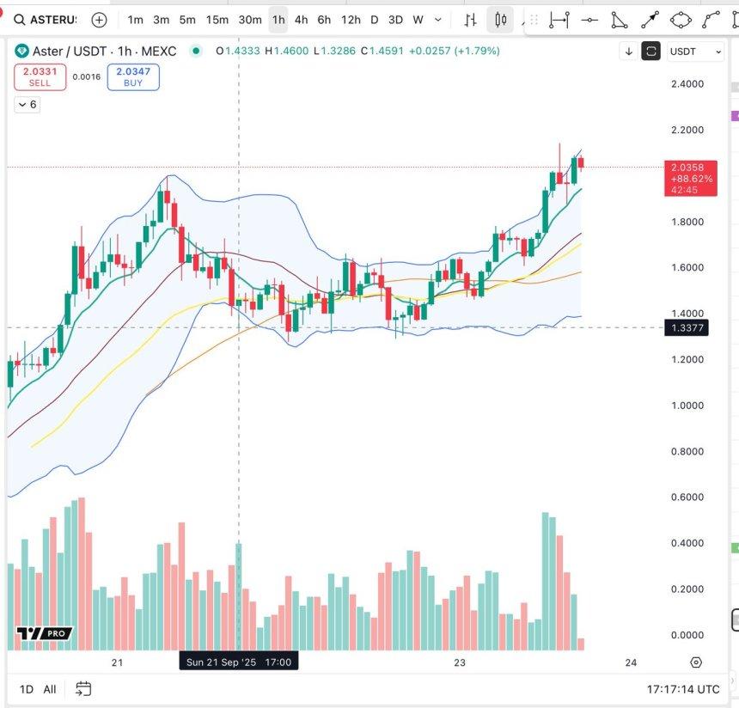Click the TradingView PRO logo
This screenshot has height=708, width=739.
click(44, 633)
